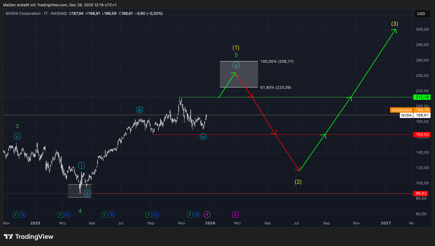Open the purple stock split lightning icon near 2026

click(x=206, y=214)
